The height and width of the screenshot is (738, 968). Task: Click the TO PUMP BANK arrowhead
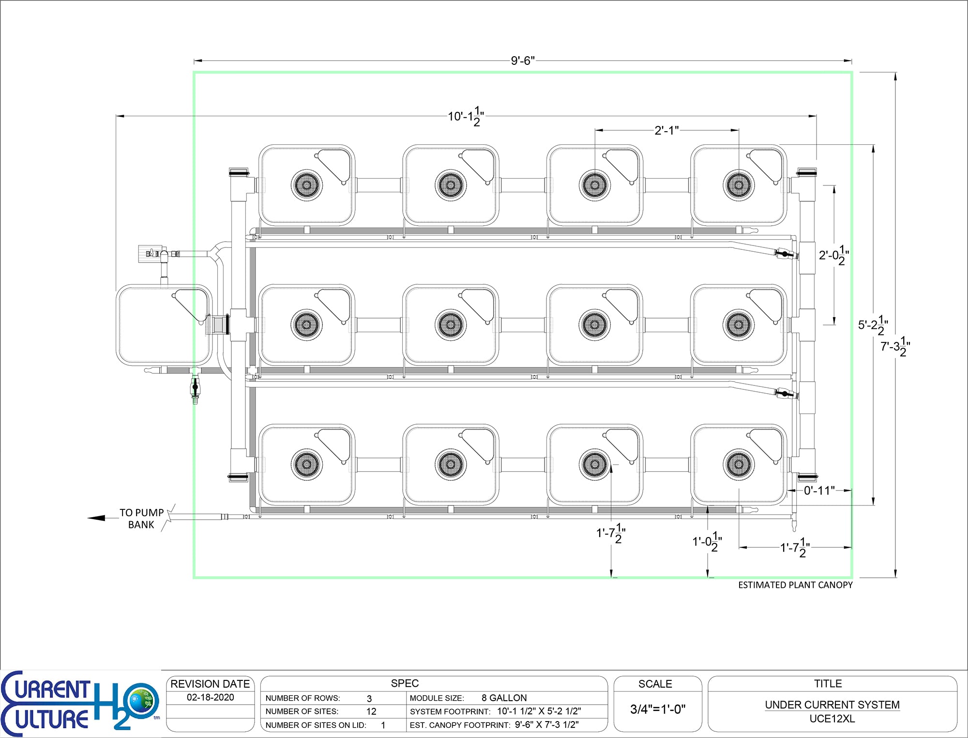pyautogui.click(x=96, y=518)
